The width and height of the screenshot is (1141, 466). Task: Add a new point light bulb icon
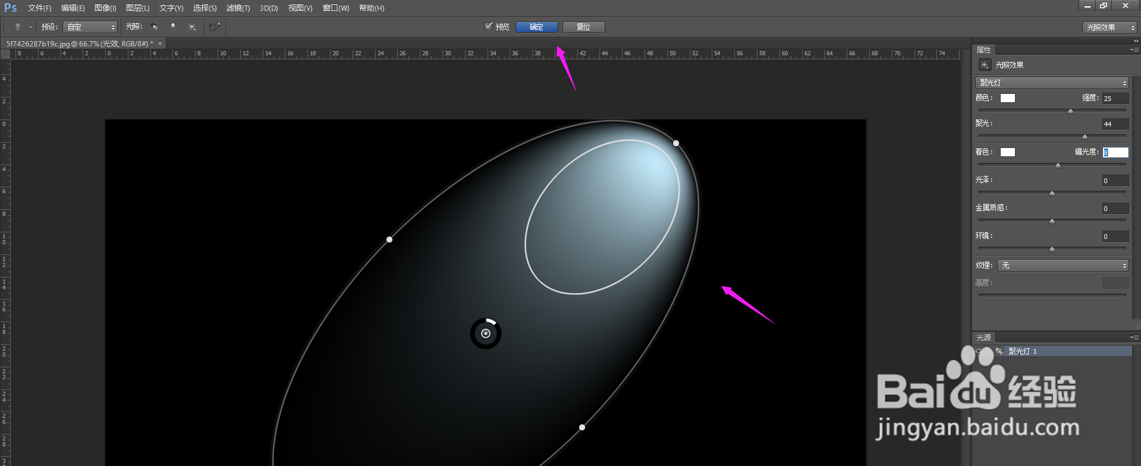pyautogui.click(x=173, y=27)
